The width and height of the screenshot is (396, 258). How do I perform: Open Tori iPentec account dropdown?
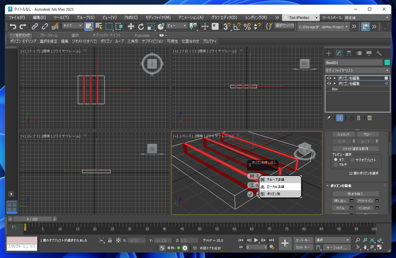point(300,18)
